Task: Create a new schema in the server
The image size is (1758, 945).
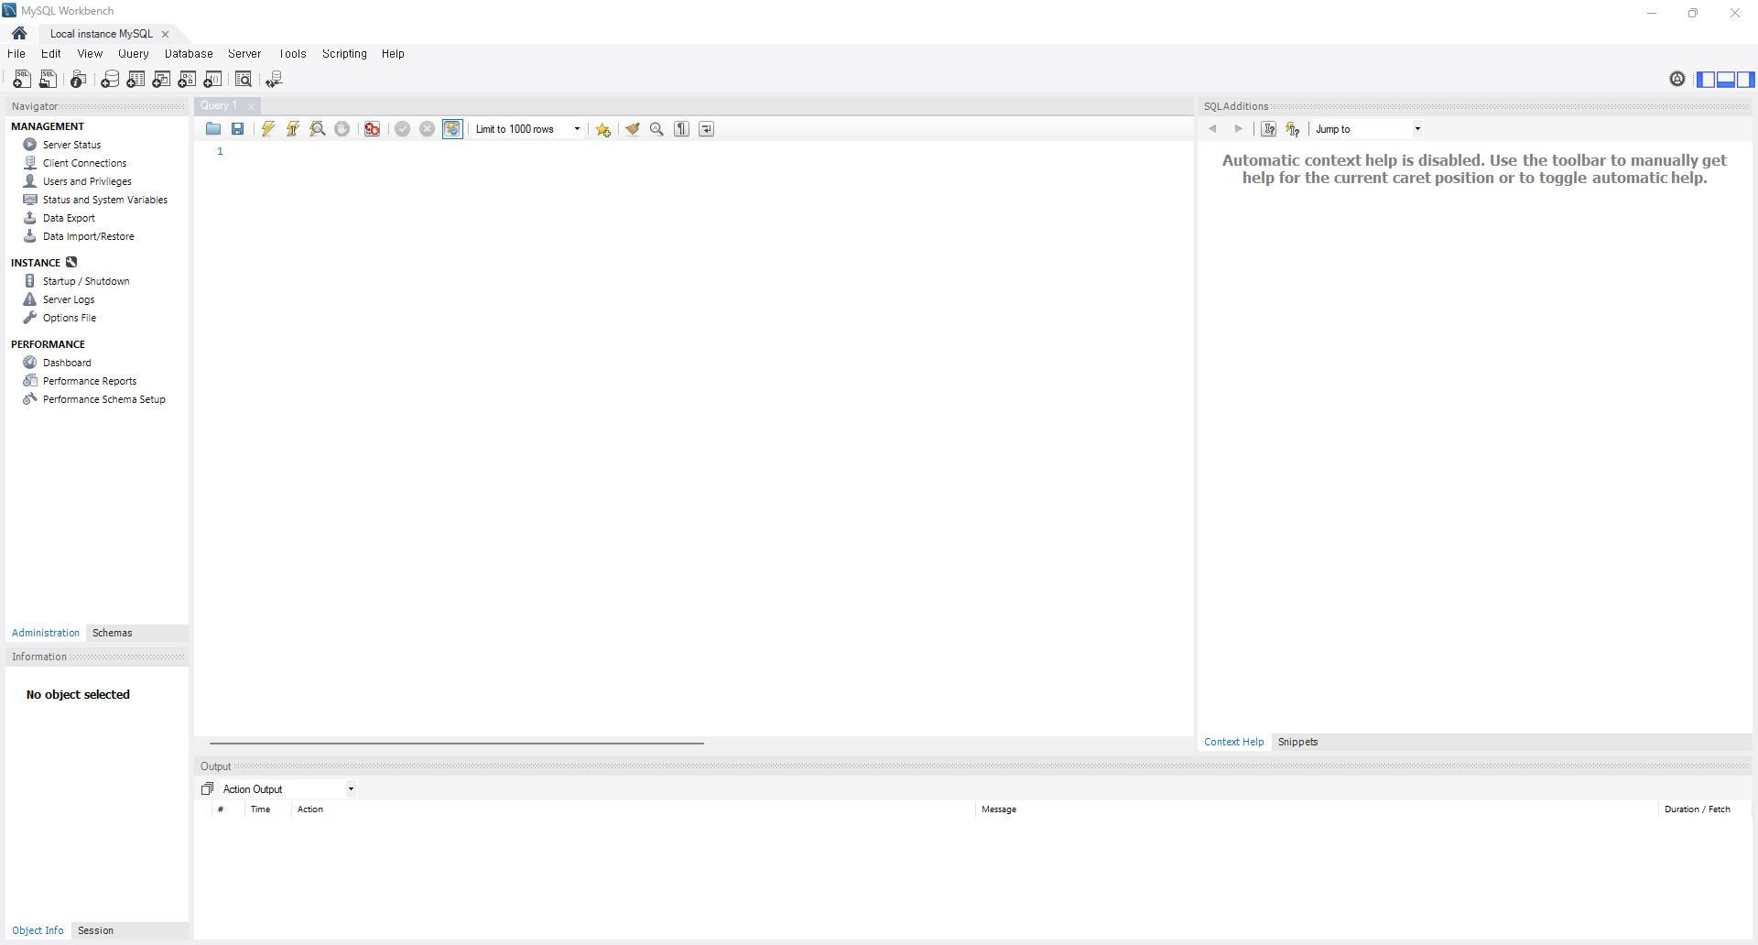Action: point(110,80)
